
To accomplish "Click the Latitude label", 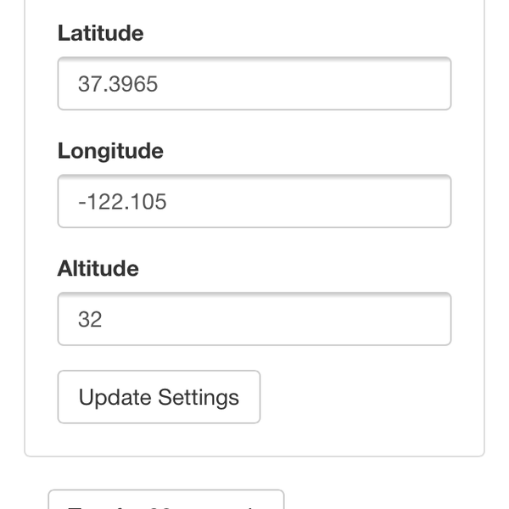I will tap(100, 33).
